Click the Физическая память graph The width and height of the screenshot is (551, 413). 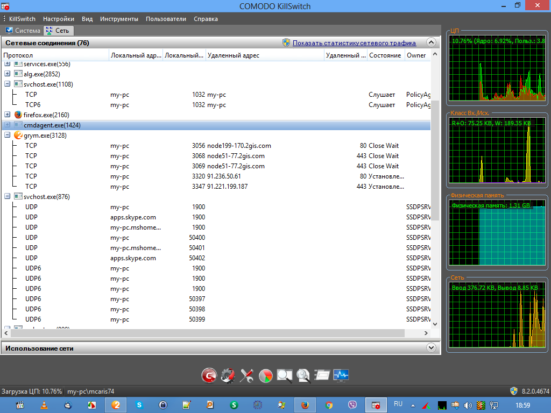pyautogui.click(x=497, y=232)
